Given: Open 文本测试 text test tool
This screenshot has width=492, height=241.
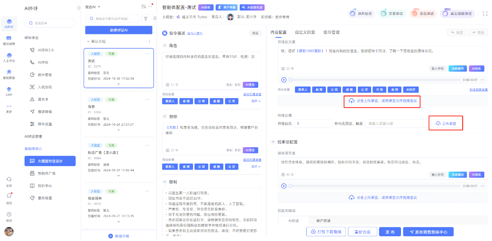Looking at the screenshot, I should click(392, 14).
